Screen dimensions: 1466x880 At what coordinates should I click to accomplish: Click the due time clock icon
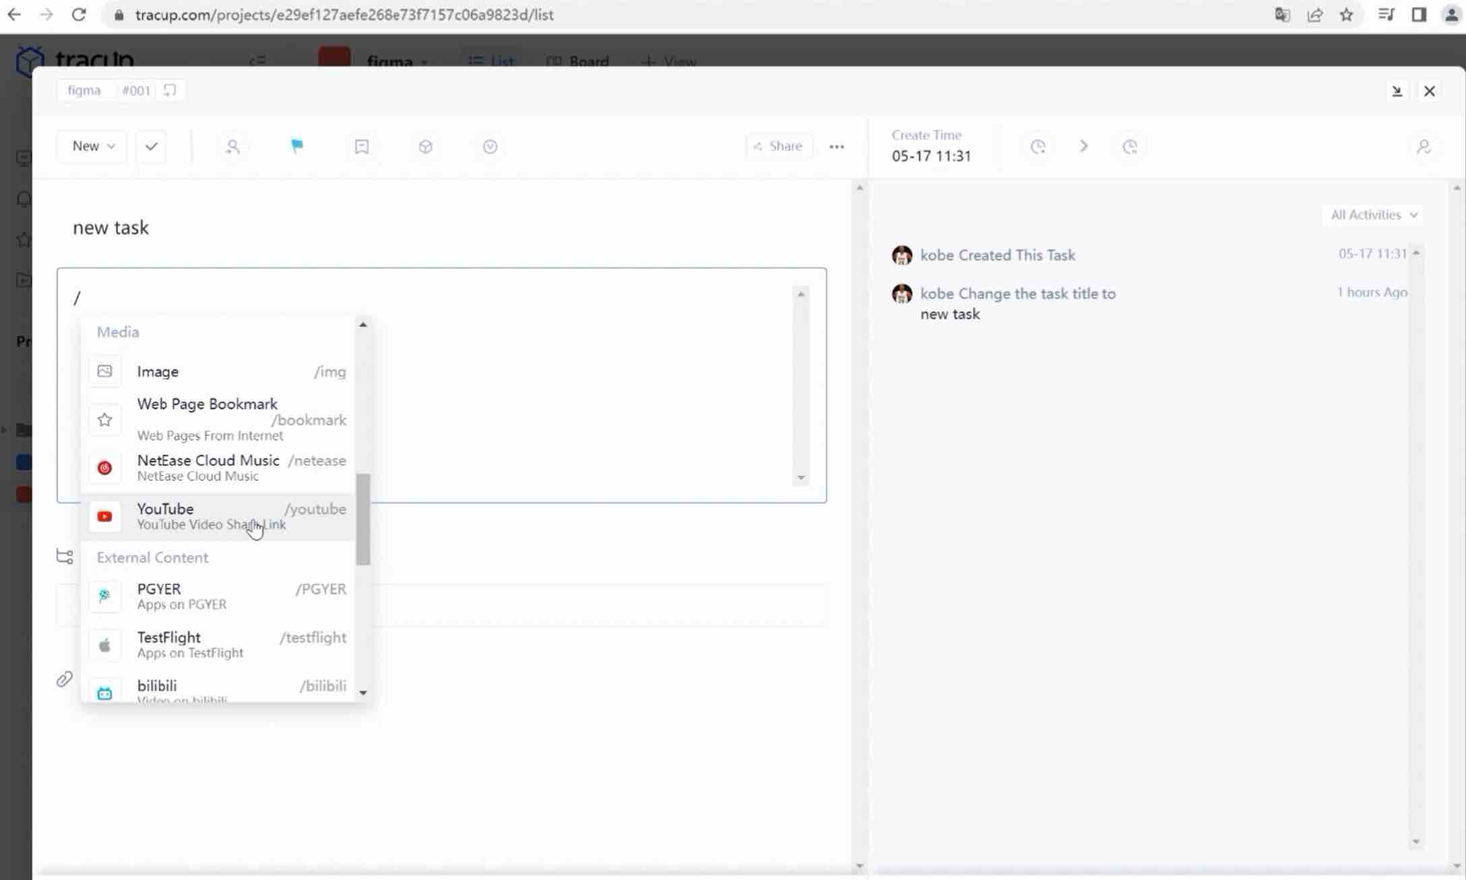point(1130,146)
